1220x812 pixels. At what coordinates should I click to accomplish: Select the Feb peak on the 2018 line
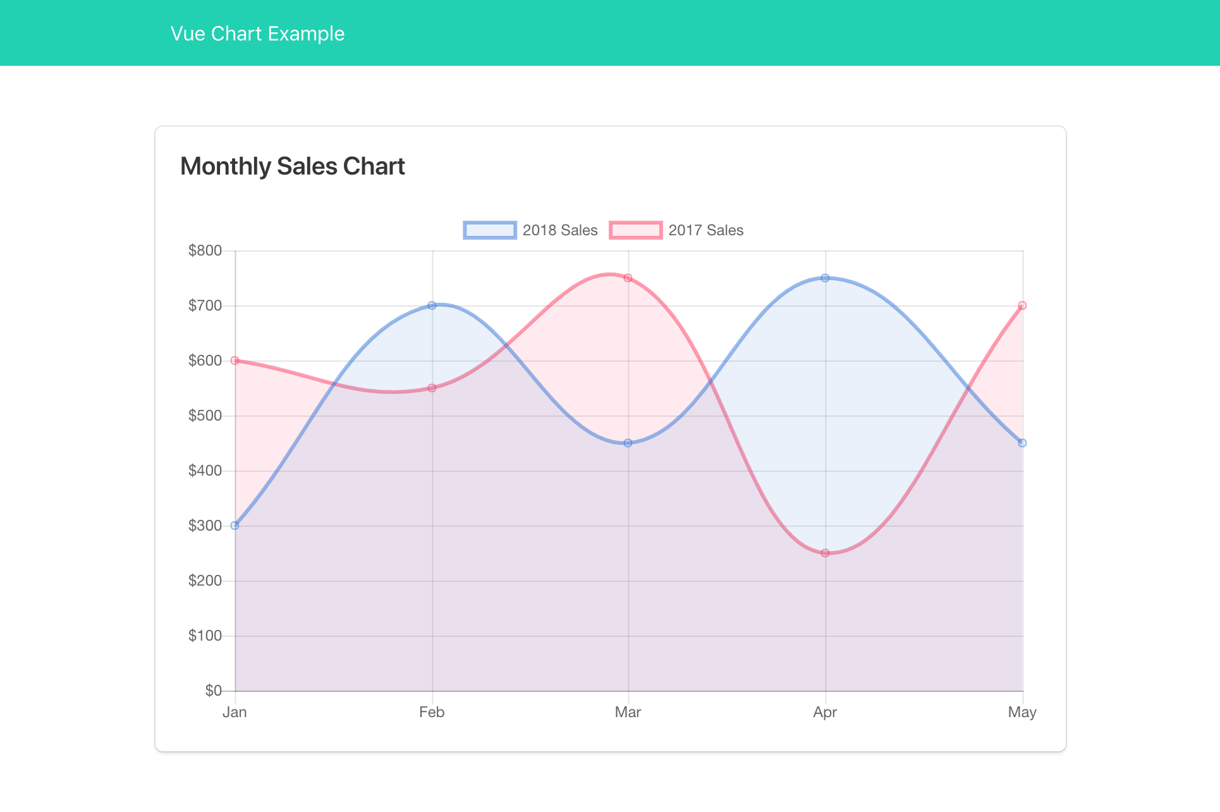point(432,305)
